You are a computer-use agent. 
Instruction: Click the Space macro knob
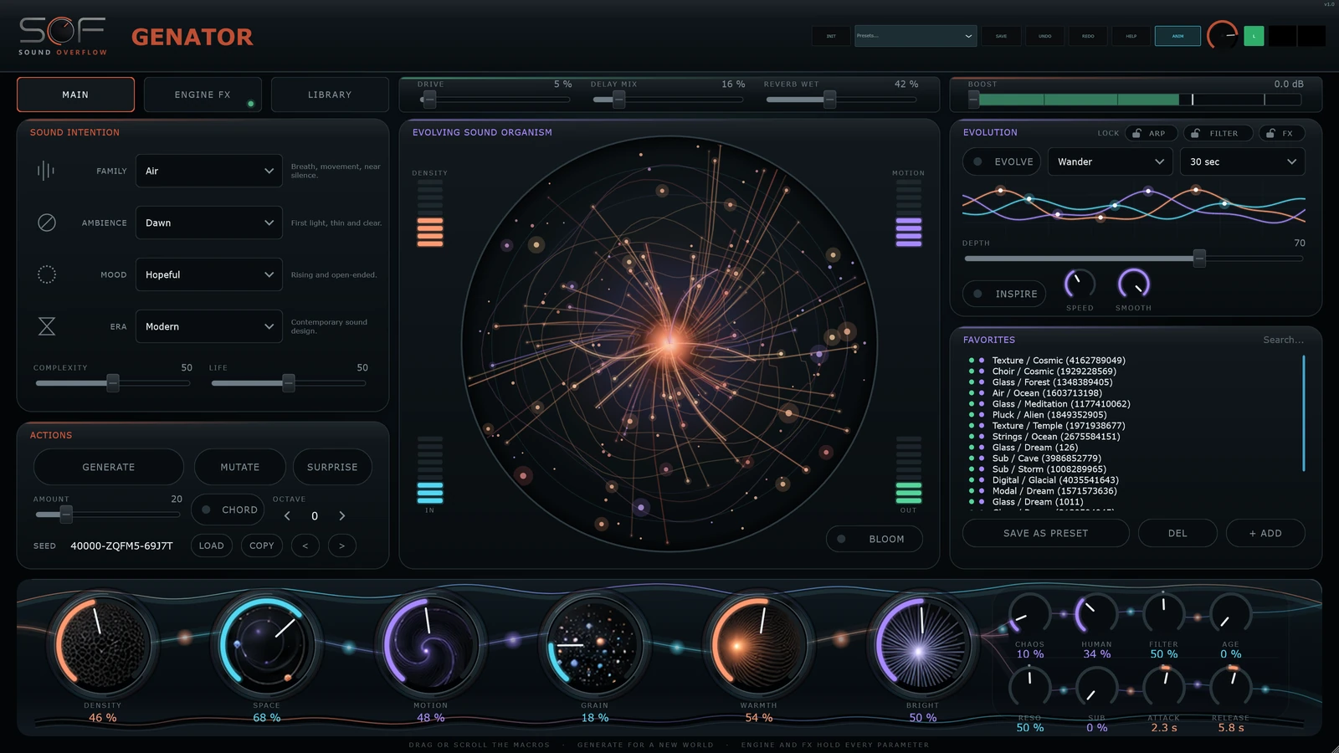tap(267, 645)
